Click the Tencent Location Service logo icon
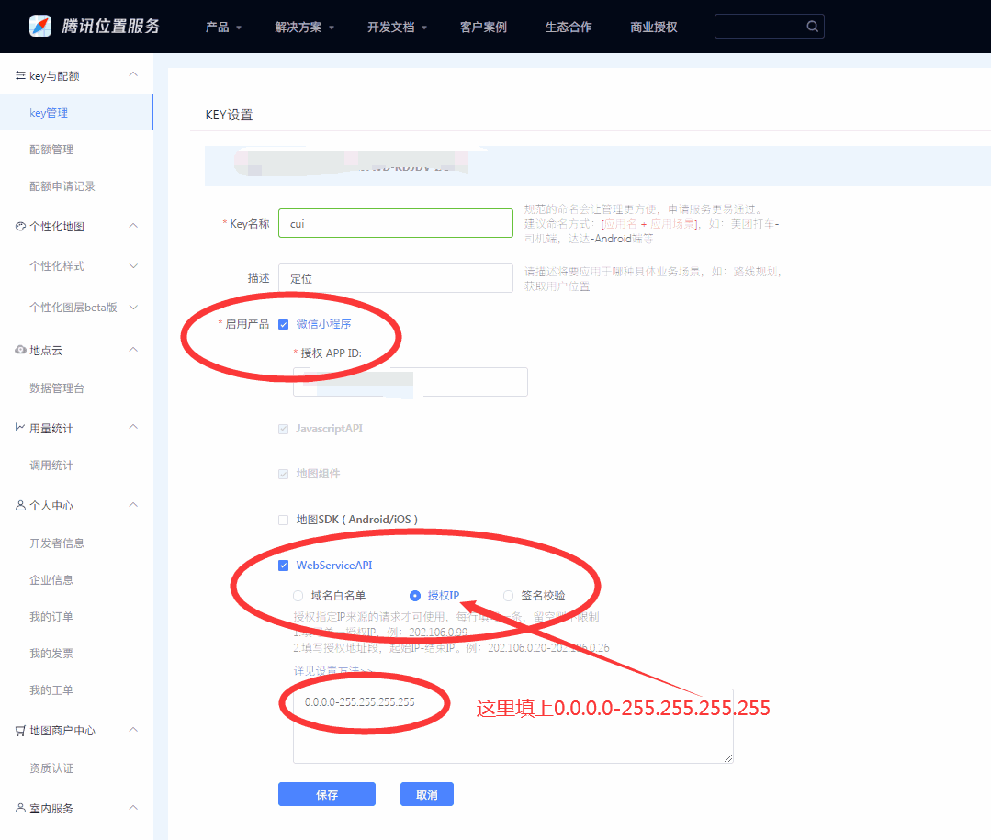The image size is (991, 840). pyautogui.click(x=40, y=26)
